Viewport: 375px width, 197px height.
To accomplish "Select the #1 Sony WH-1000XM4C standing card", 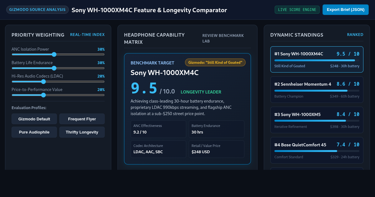I will point(317,59).
